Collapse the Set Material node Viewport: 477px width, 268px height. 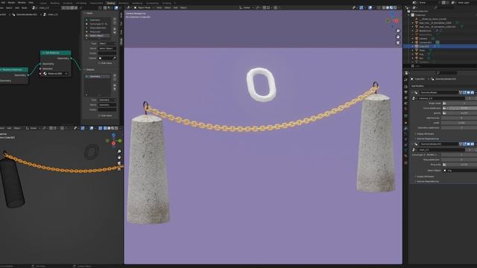[43, 53]
